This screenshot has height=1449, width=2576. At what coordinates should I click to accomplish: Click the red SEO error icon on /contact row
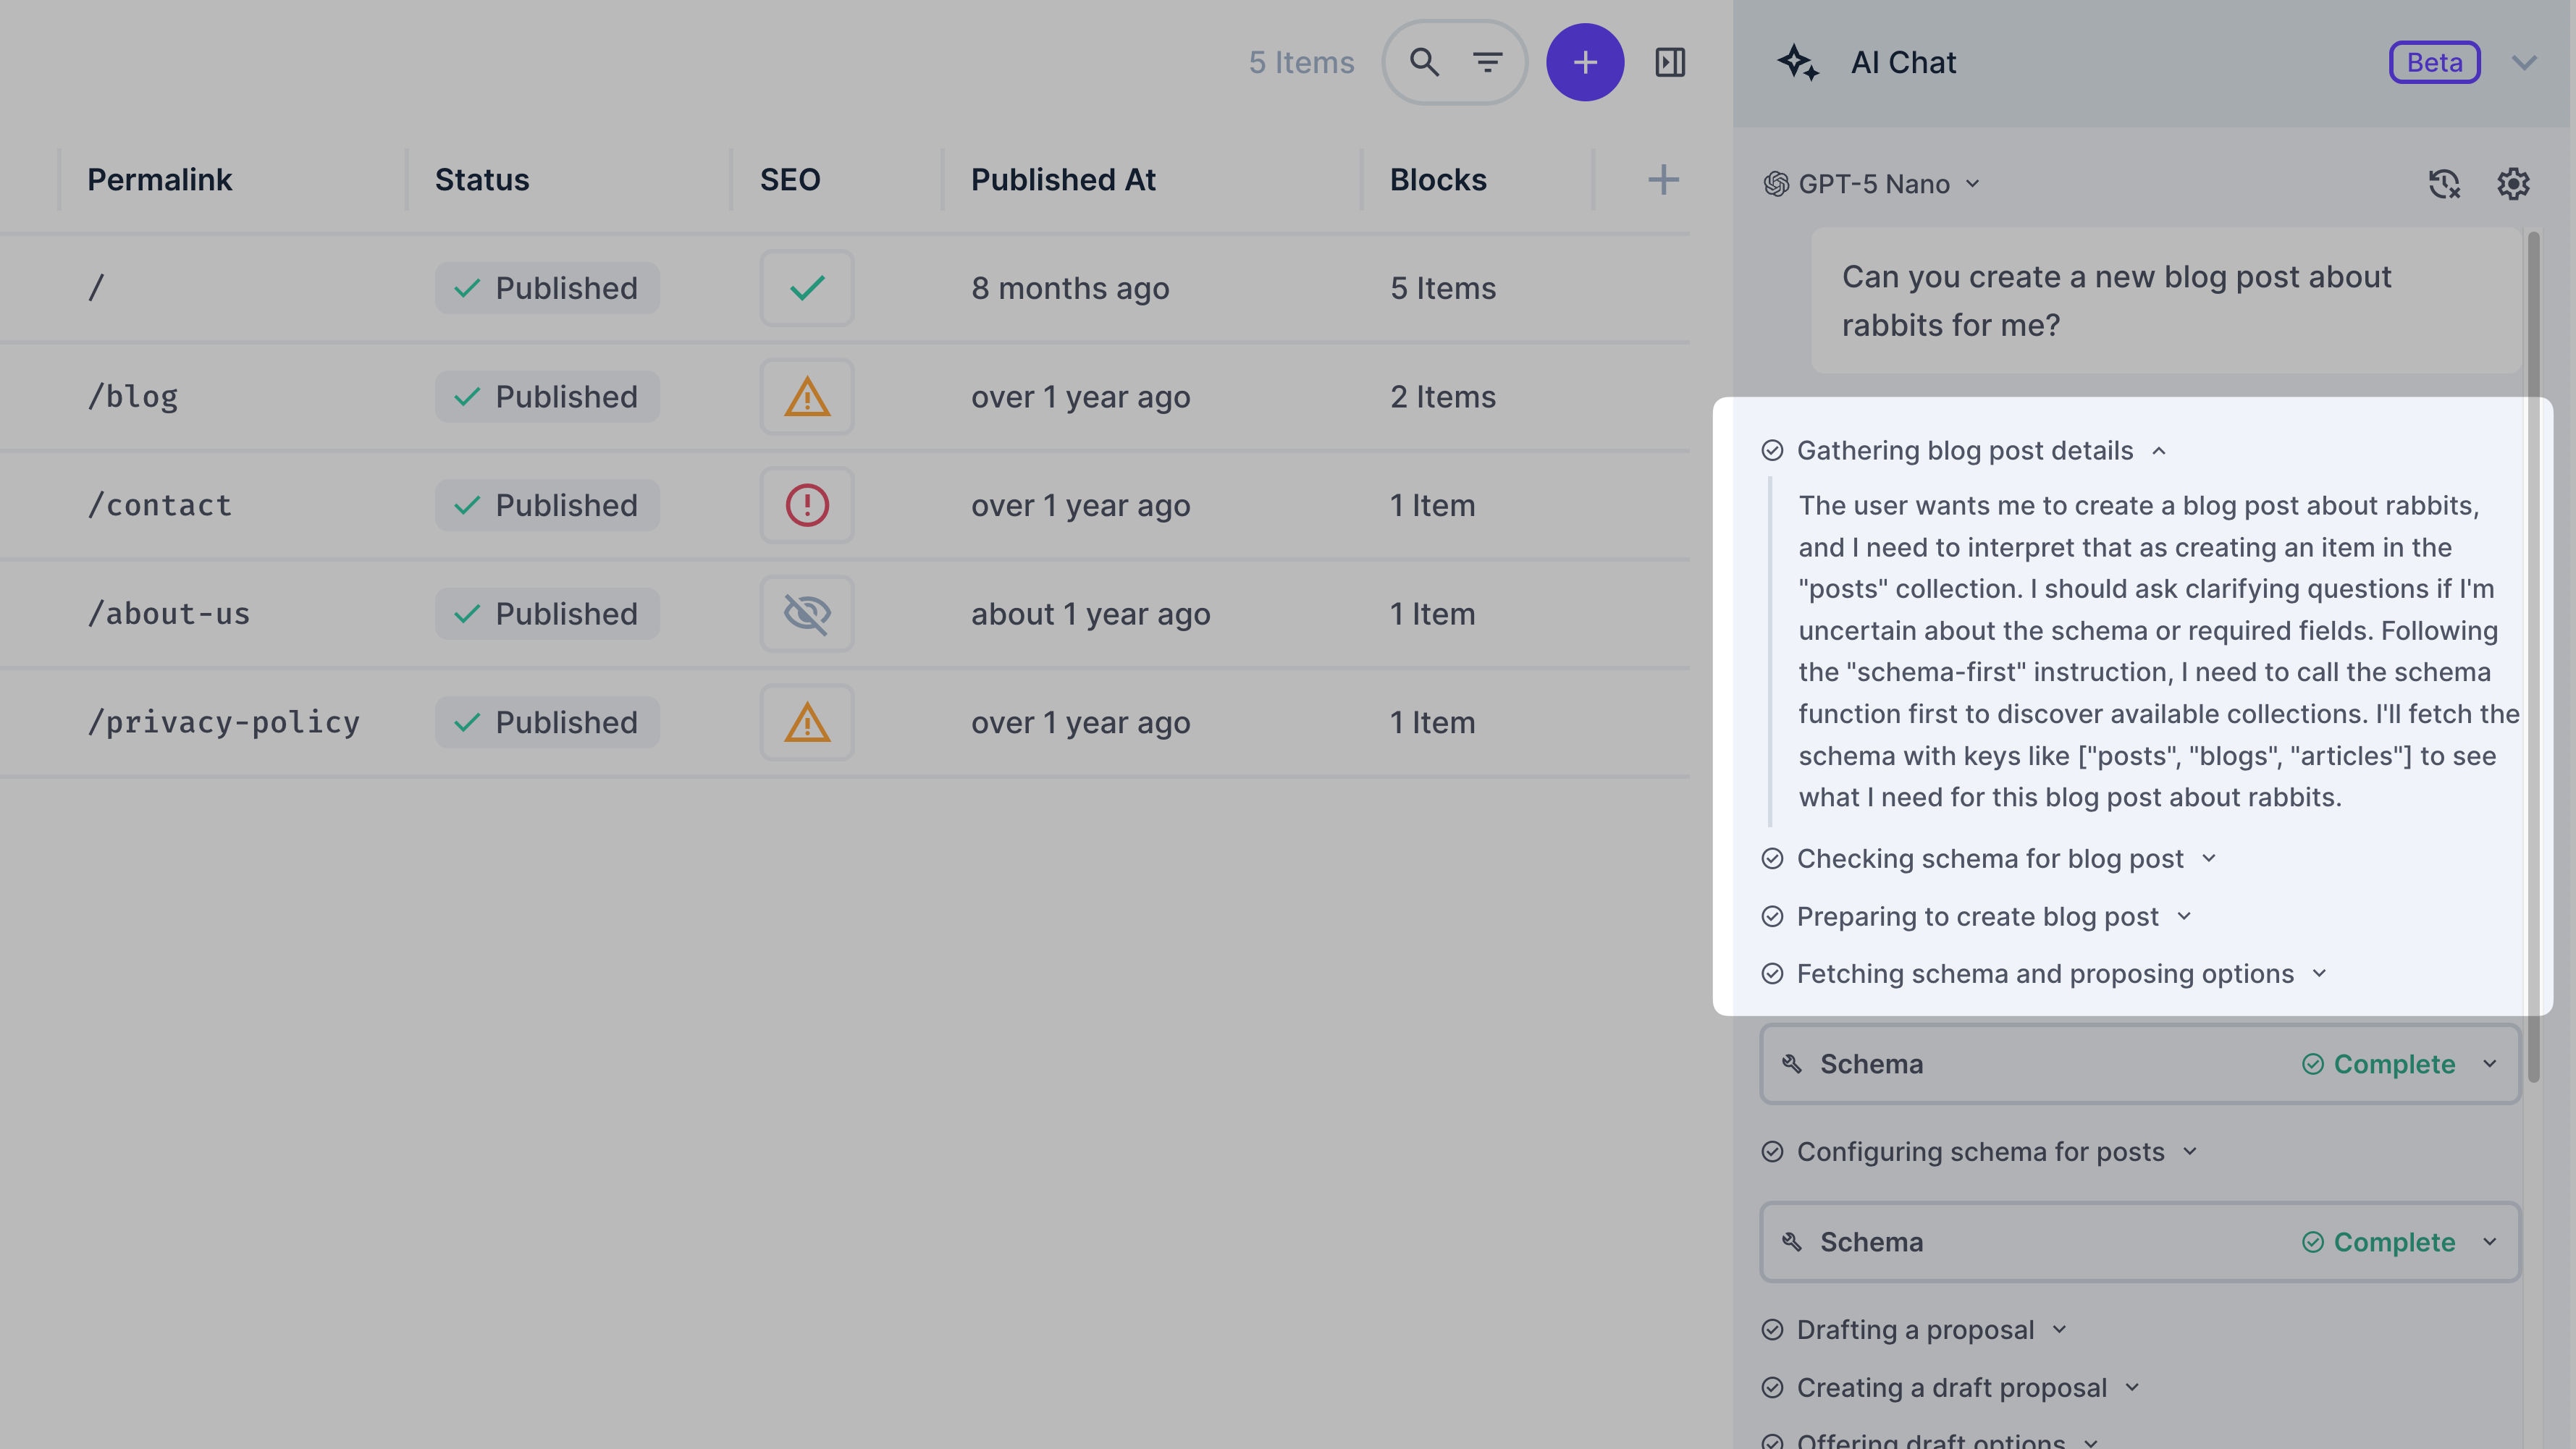click(806, 505)
